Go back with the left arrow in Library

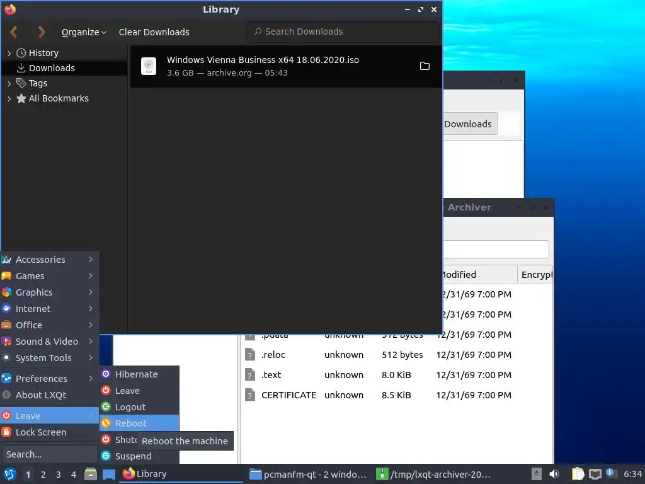[14, 32]
